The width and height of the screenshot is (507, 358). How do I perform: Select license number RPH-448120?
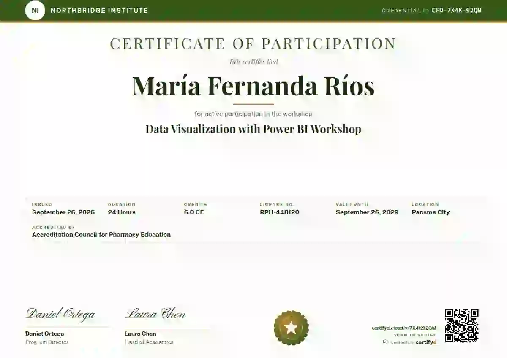(280, 212)
